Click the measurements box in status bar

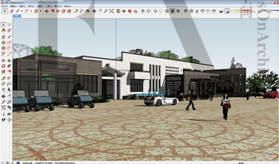point(262,163)
